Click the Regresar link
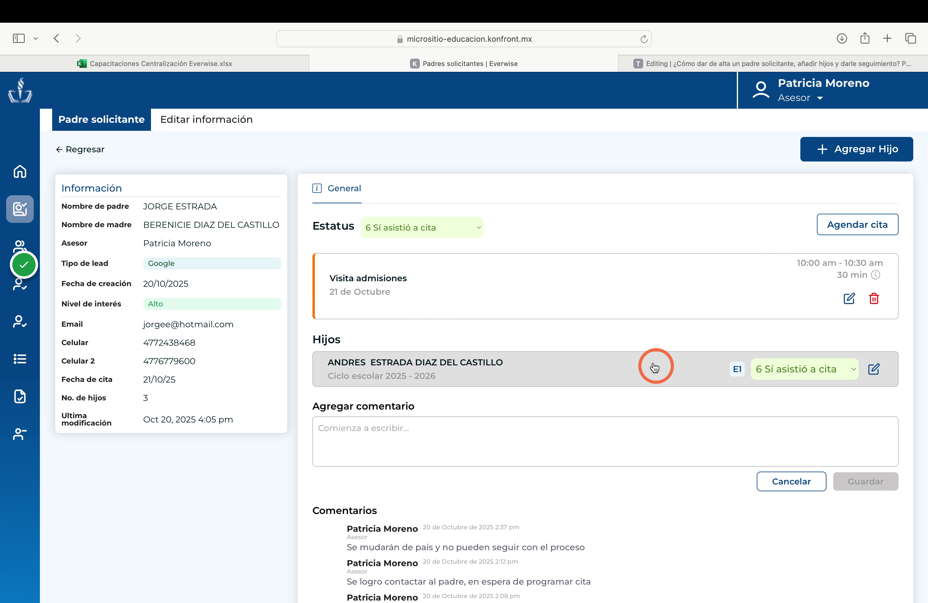This screenshot has width=928, height=603. click(x=80, y=150)
